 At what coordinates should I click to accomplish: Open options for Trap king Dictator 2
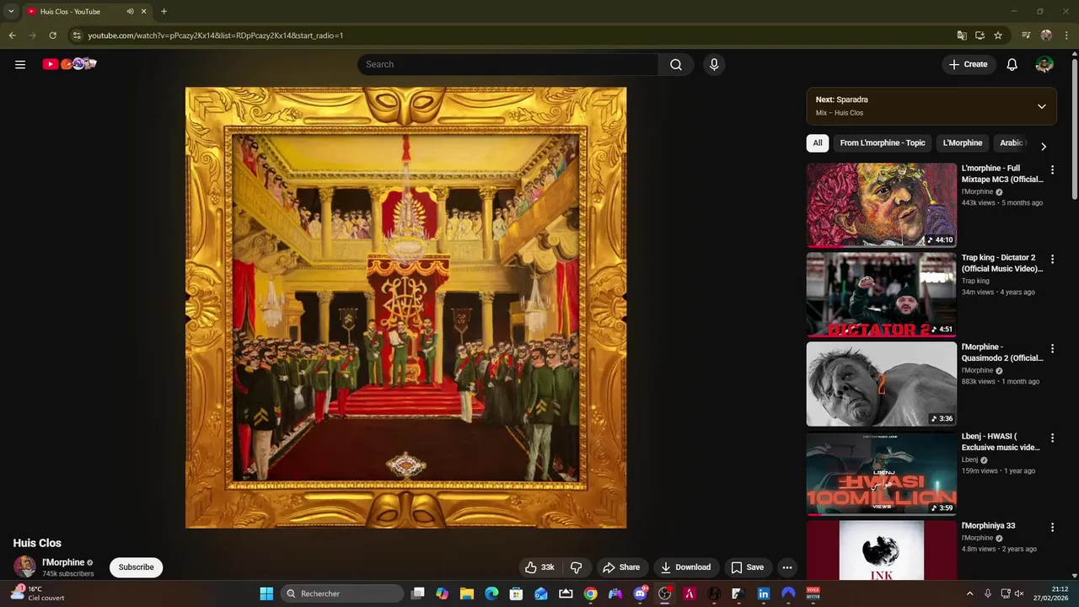coord(1052,259)
